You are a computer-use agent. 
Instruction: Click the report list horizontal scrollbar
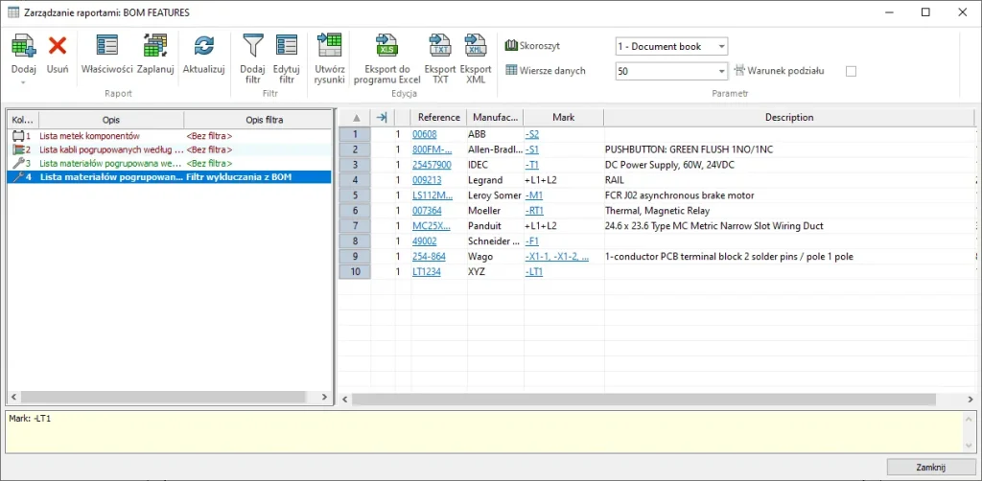pyautogui.click(x=163, y=397)
